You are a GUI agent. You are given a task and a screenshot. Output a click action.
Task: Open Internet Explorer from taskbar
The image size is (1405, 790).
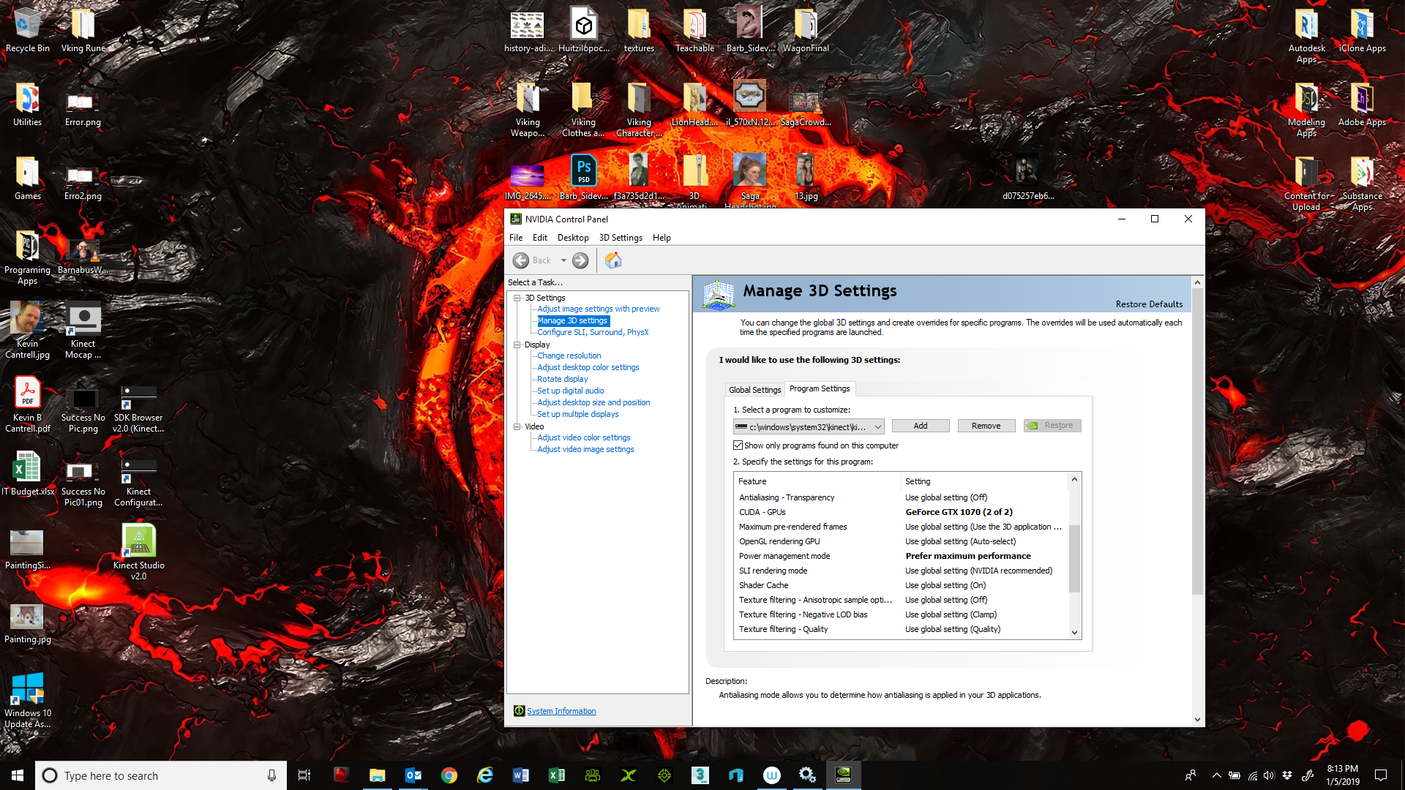pos(484,775)
